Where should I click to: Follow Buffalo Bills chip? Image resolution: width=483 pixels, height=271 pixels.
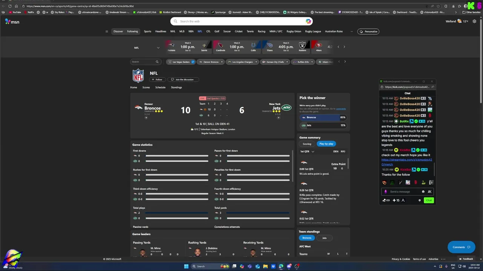click(312, 62)
